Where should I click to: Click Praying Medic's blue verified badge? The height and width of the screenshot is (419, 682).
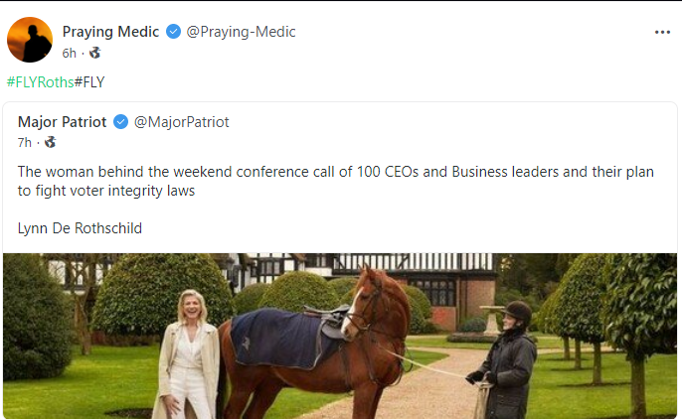pos(174,32)
